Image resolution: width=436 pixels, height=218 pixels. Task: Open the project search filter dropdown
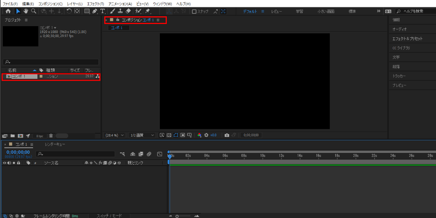pyautogui.click(x=7, y=62)
